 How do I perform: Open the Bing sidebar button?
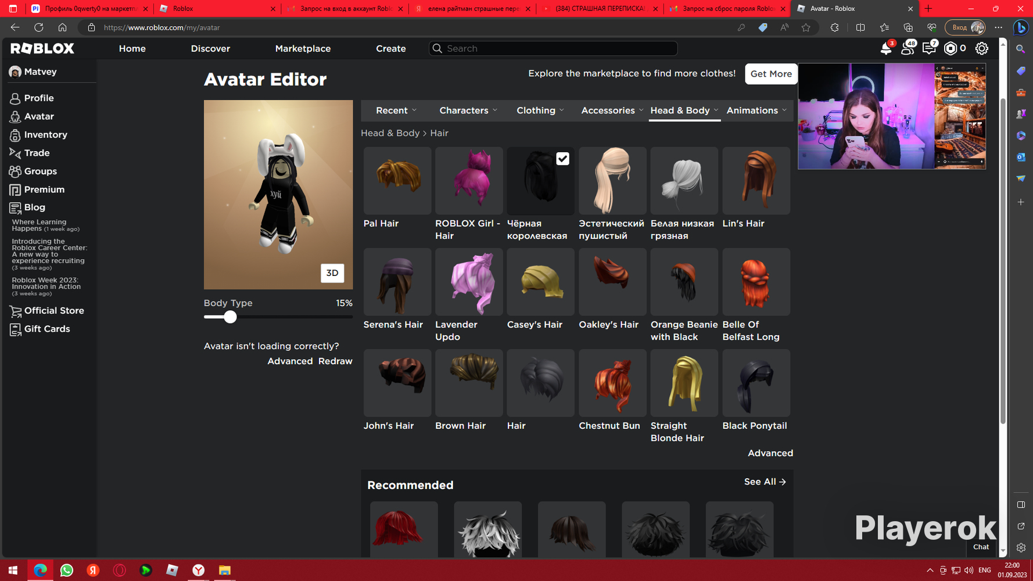pyautogui.click(x=1021, y=27)
